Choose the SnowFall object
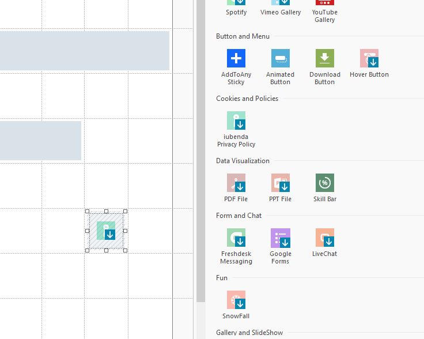 236,300
